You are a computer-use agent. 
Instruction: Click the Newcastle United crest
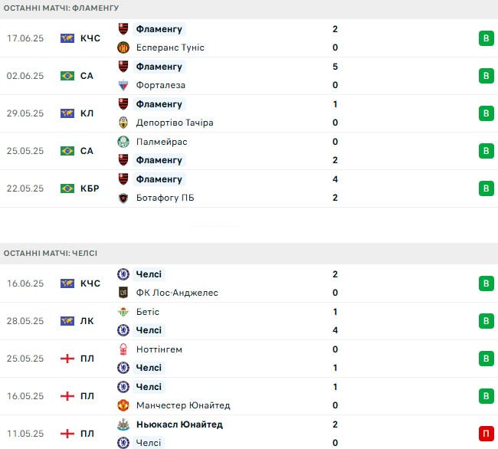pyautogui.click(x=123, y=424)
